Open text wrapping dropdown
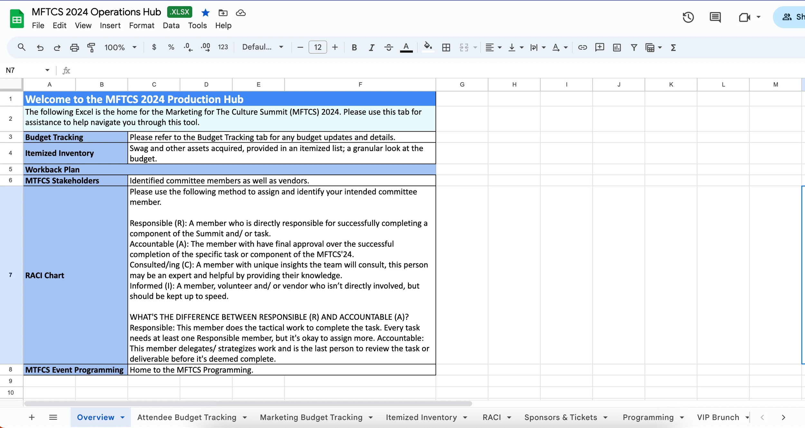Viewport: 805px width, 428px height. coord(538,48)
